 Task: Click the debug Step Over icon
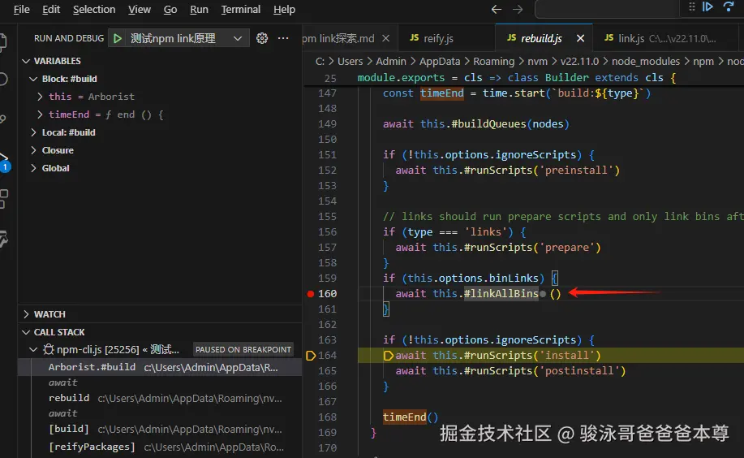coord(729,6)
